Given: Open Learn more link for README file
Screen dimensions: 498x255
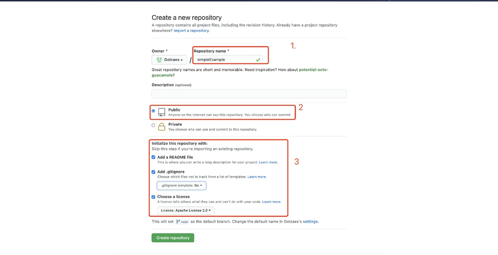Looking at the screenshot, I should click(x=269, y=163).
